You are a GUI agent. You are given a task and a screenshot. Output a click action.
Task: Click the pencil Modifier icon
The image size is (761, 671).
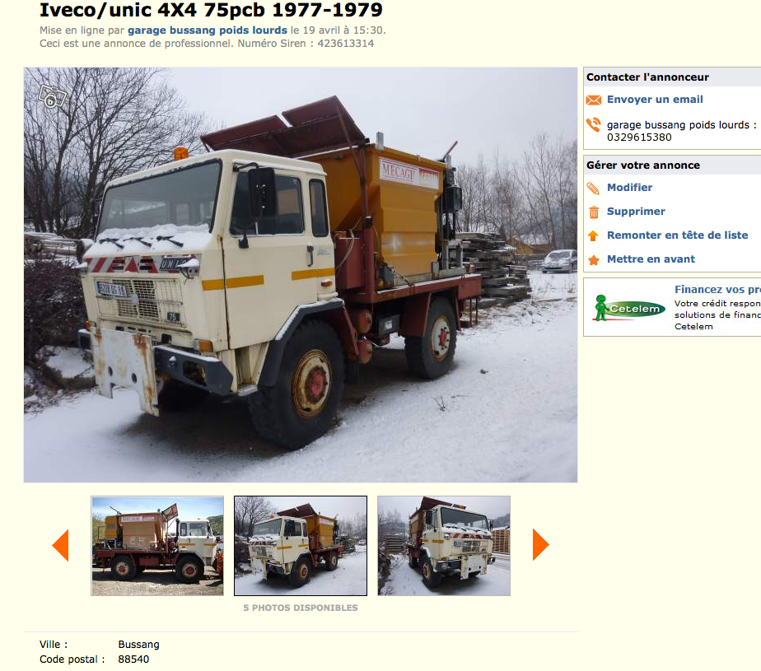click(593, 189)
